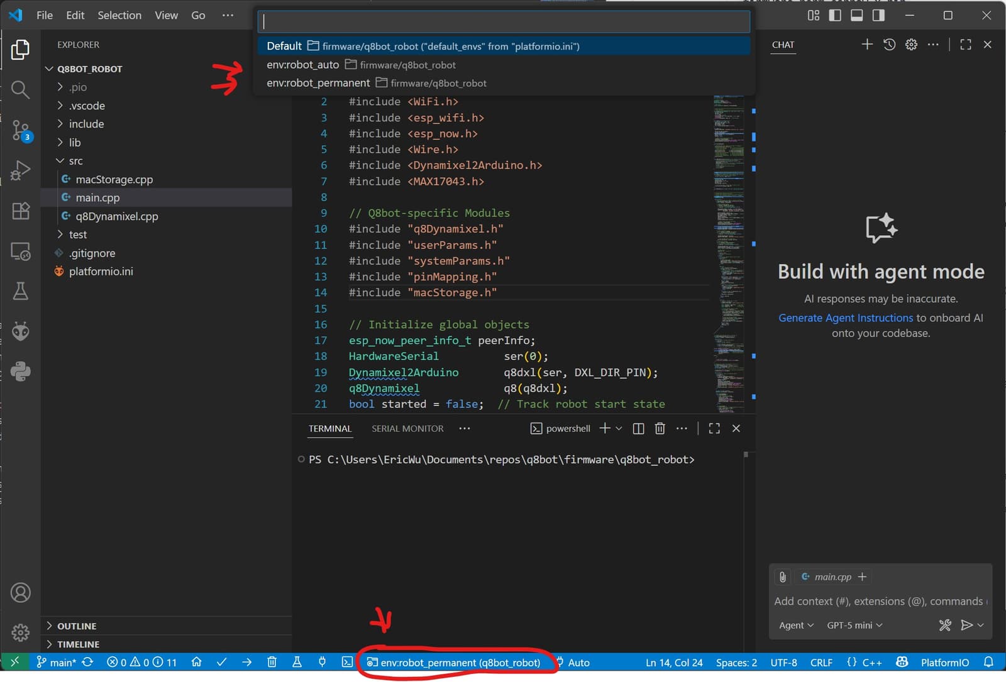Toggle primary side bar layout button
This screenshot has height=682, width=1006.
pyautogui.click(x=835, y=15)
